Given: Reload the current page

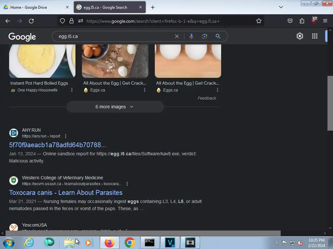Looking at the screenshot, I should click(x=31, y=21).
